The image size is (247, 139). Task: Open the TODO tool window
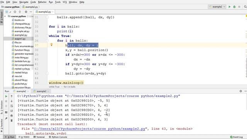(24, 137)
